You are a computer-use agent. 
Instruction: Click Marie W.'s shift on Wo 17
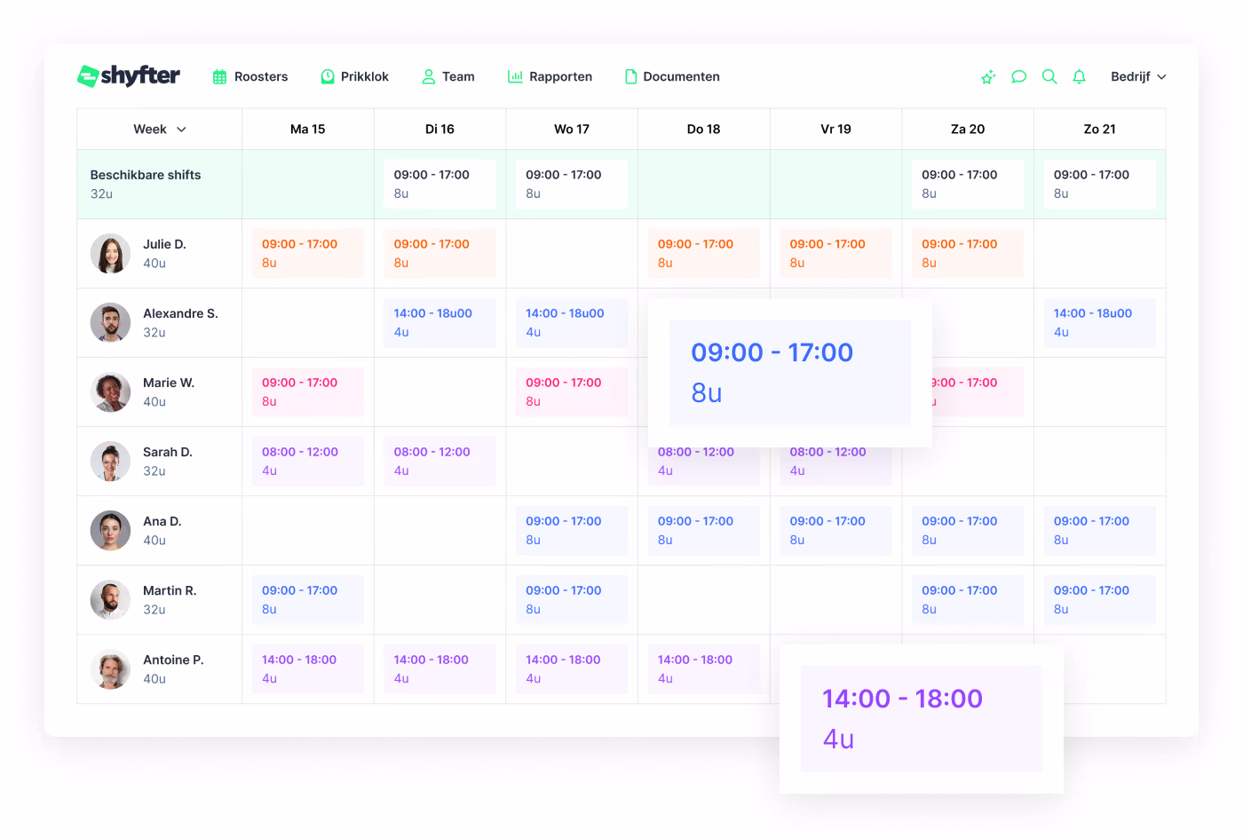click(x=572, y=391)
